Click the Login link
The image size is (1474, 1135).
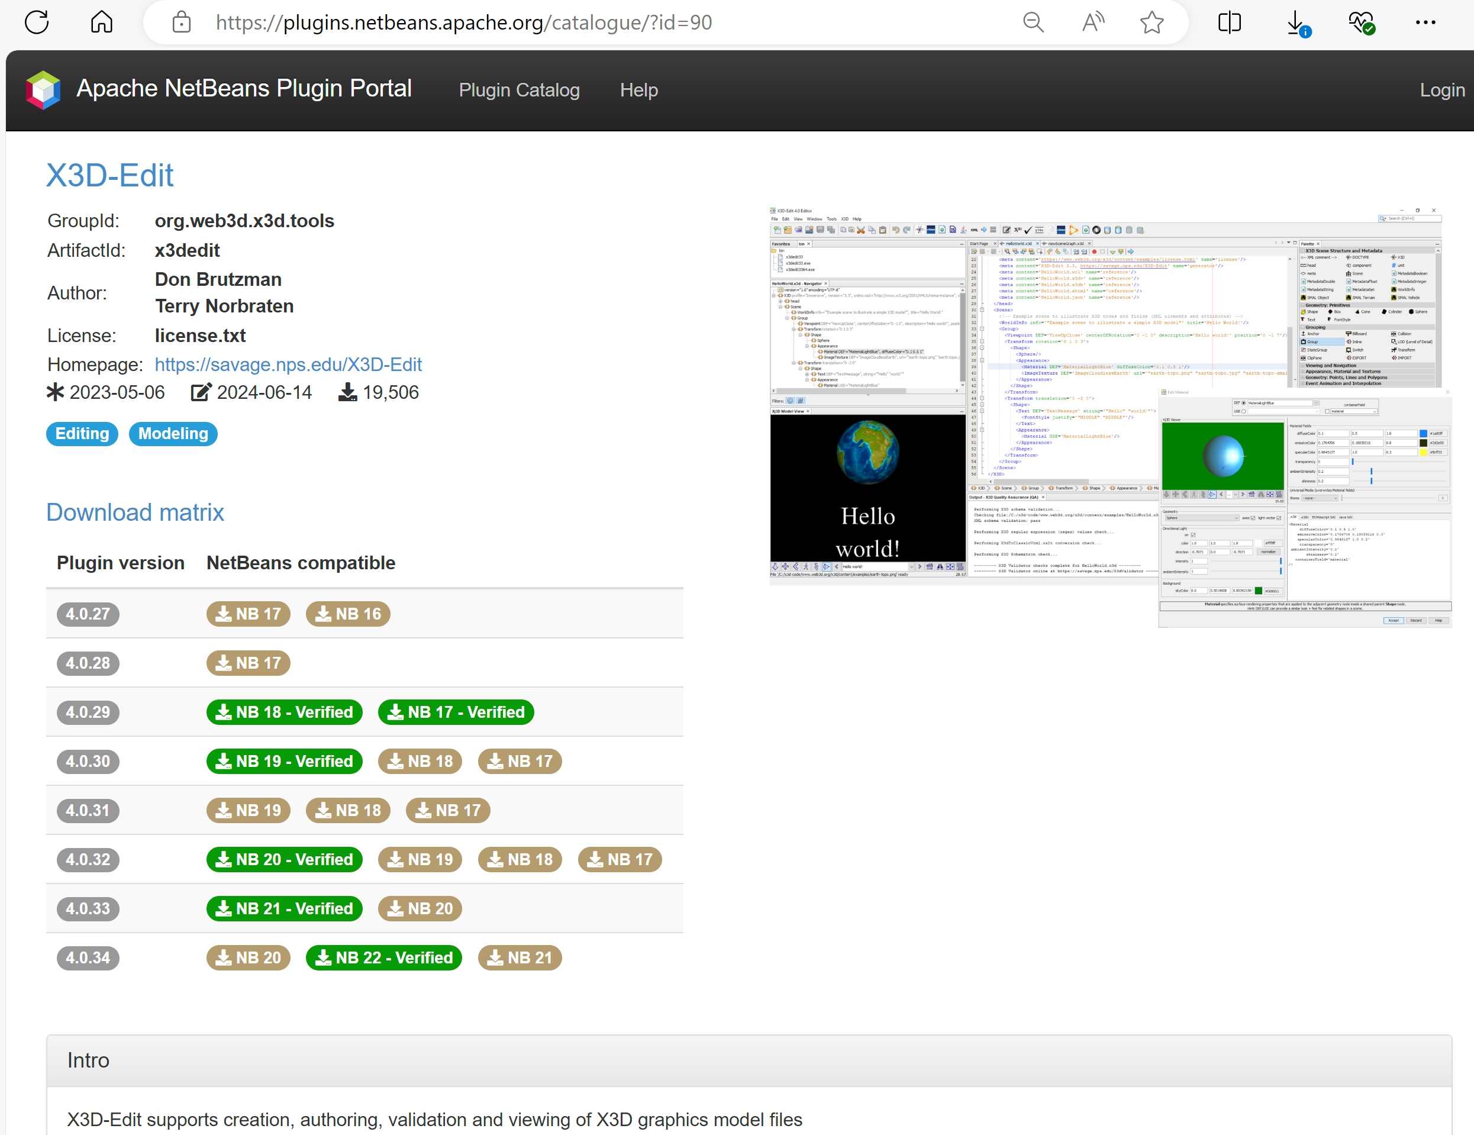click(x=1442, y=90)
